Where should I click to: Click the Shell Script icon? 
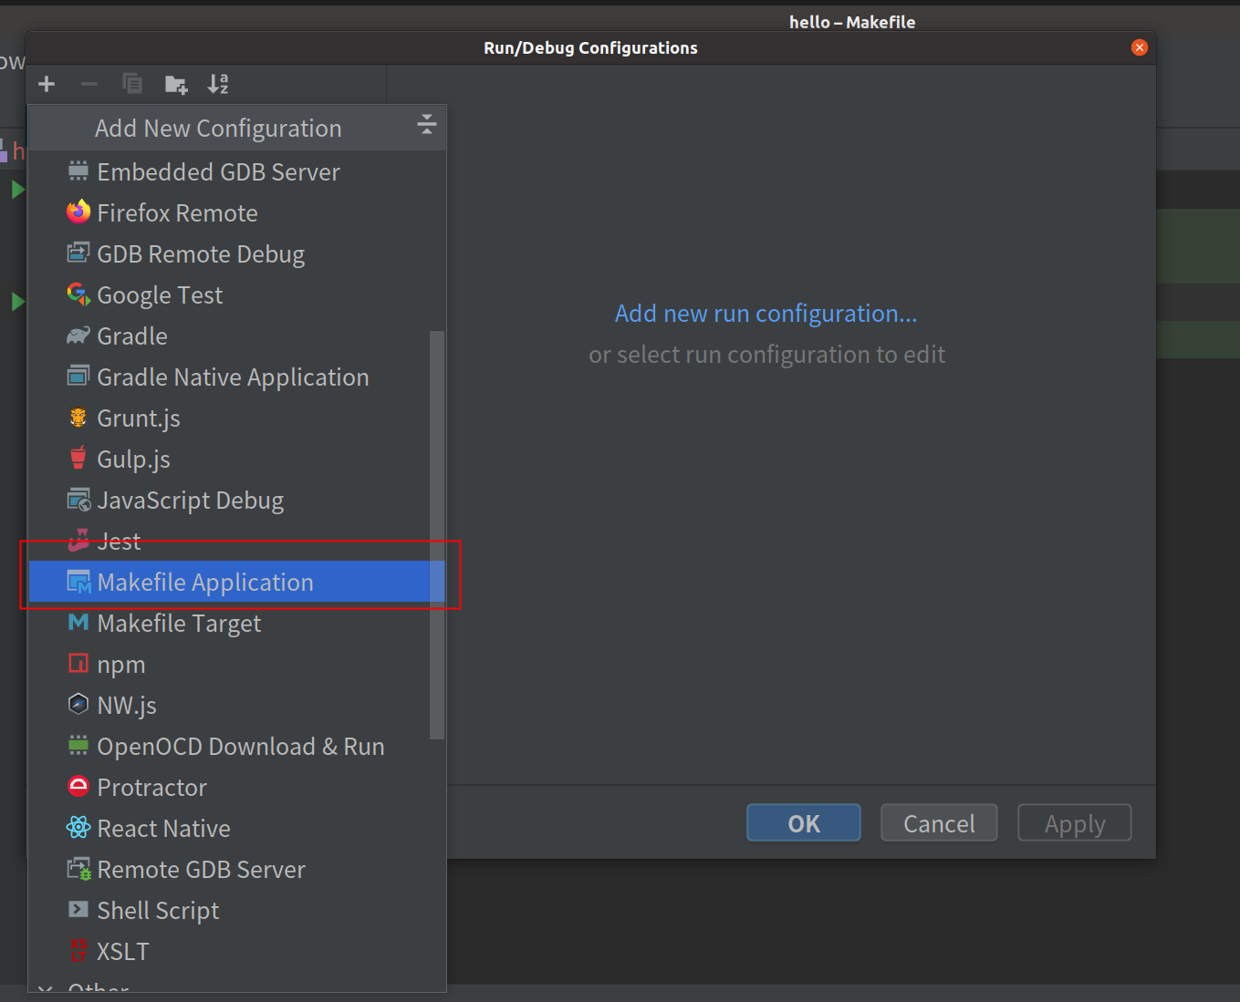pyautogui.click(x=78, y=909)
